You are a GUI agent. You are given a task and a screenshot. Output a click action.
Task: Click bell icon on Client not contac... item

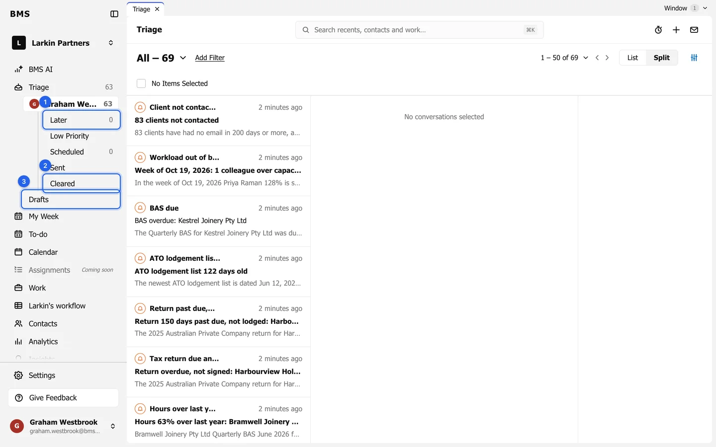pos(140,107)
